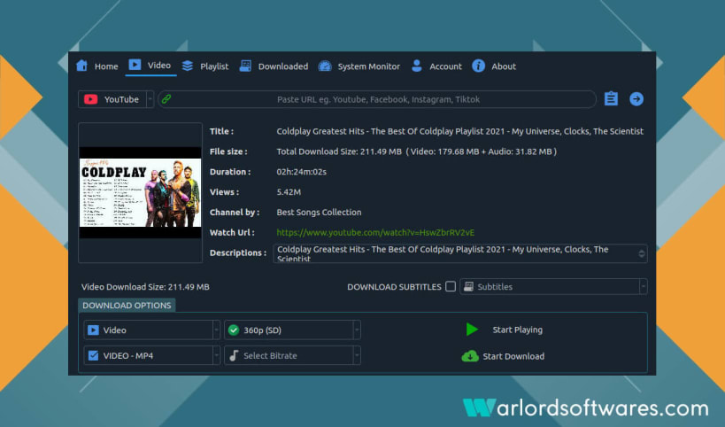The height and width of the screenshot is (427, 725).
Task: Click the Descriptions text box
Action: coord(460,253)
